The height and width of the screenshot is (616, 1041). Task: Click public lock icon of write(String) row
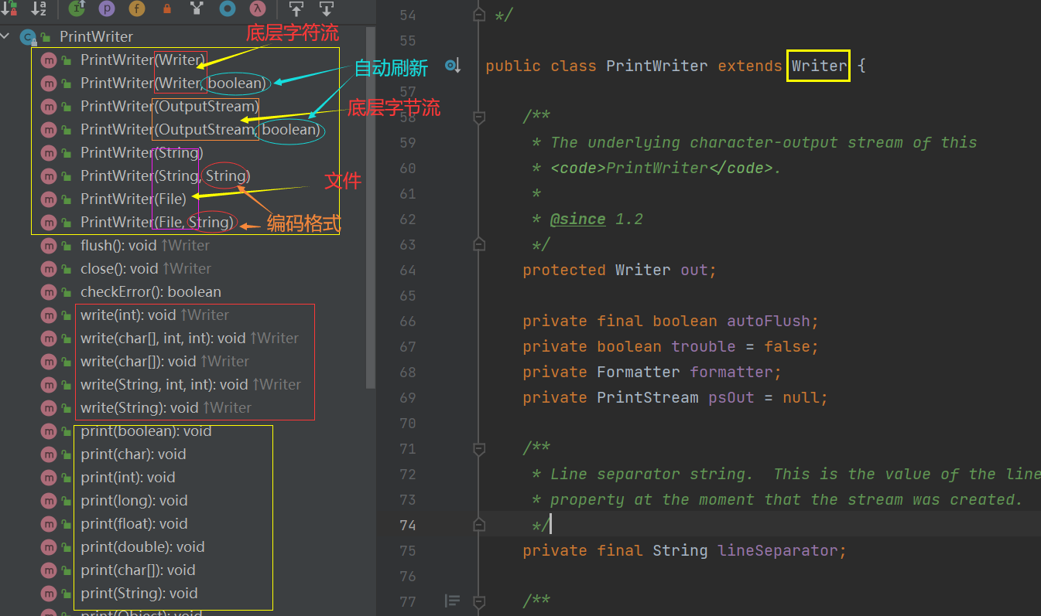67,408
